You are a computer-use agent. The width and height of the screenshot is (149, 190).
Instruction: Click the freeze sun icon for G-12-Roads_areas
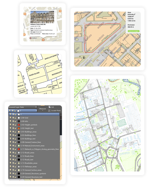(13, 153)
